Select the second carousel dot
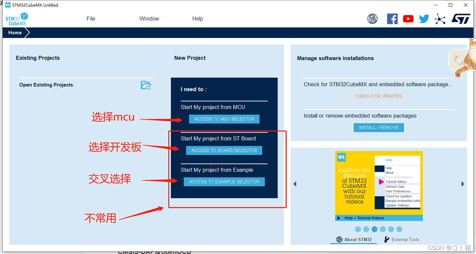The image size is (476, 254). tap(366, 229)
